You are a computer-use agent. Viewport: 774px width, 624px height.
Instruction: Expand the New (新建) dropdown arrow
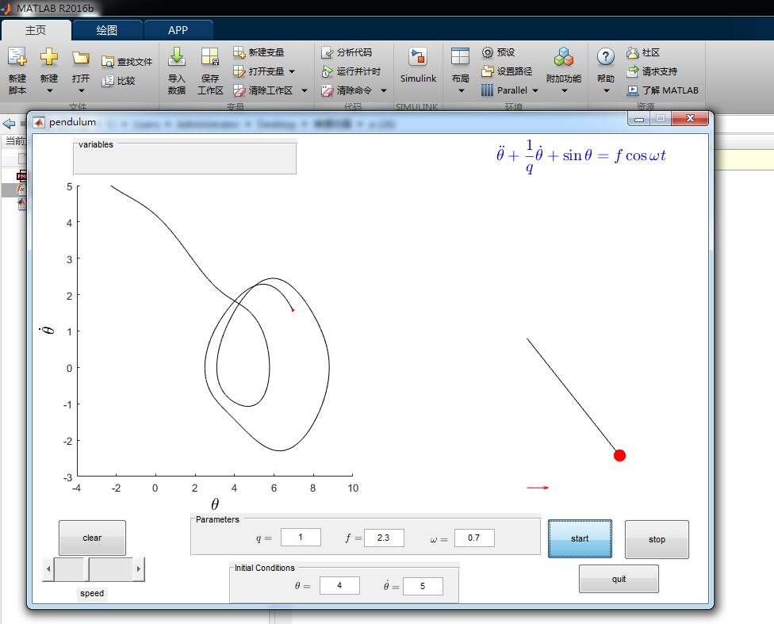coord(49,91)
